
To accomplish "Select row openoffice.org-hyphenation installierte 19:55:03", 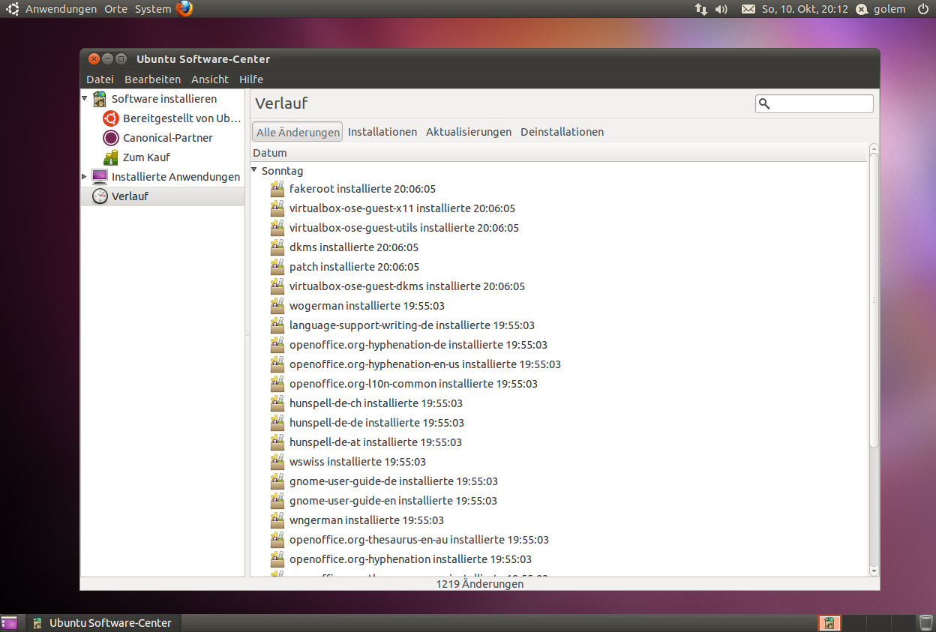I will [x=559, y=559].
